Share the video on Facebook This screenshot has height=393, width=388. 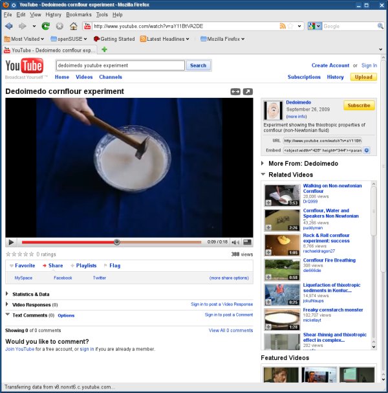[63, 278]
